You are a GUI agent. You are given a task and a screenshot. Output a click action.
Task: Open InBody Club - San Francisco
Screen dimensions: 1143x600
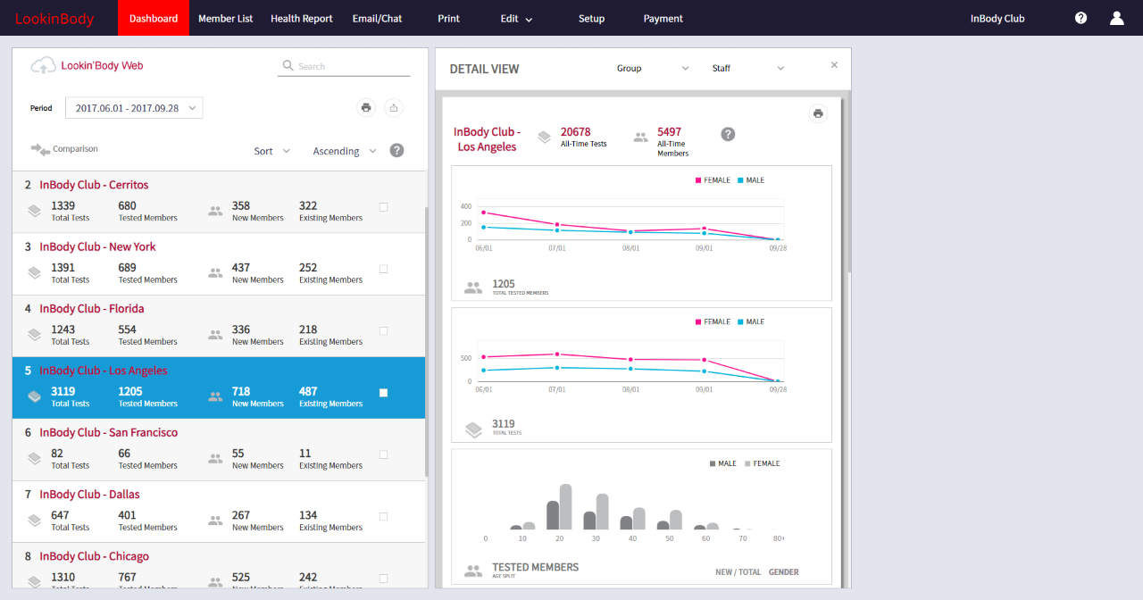pos(109,432)
